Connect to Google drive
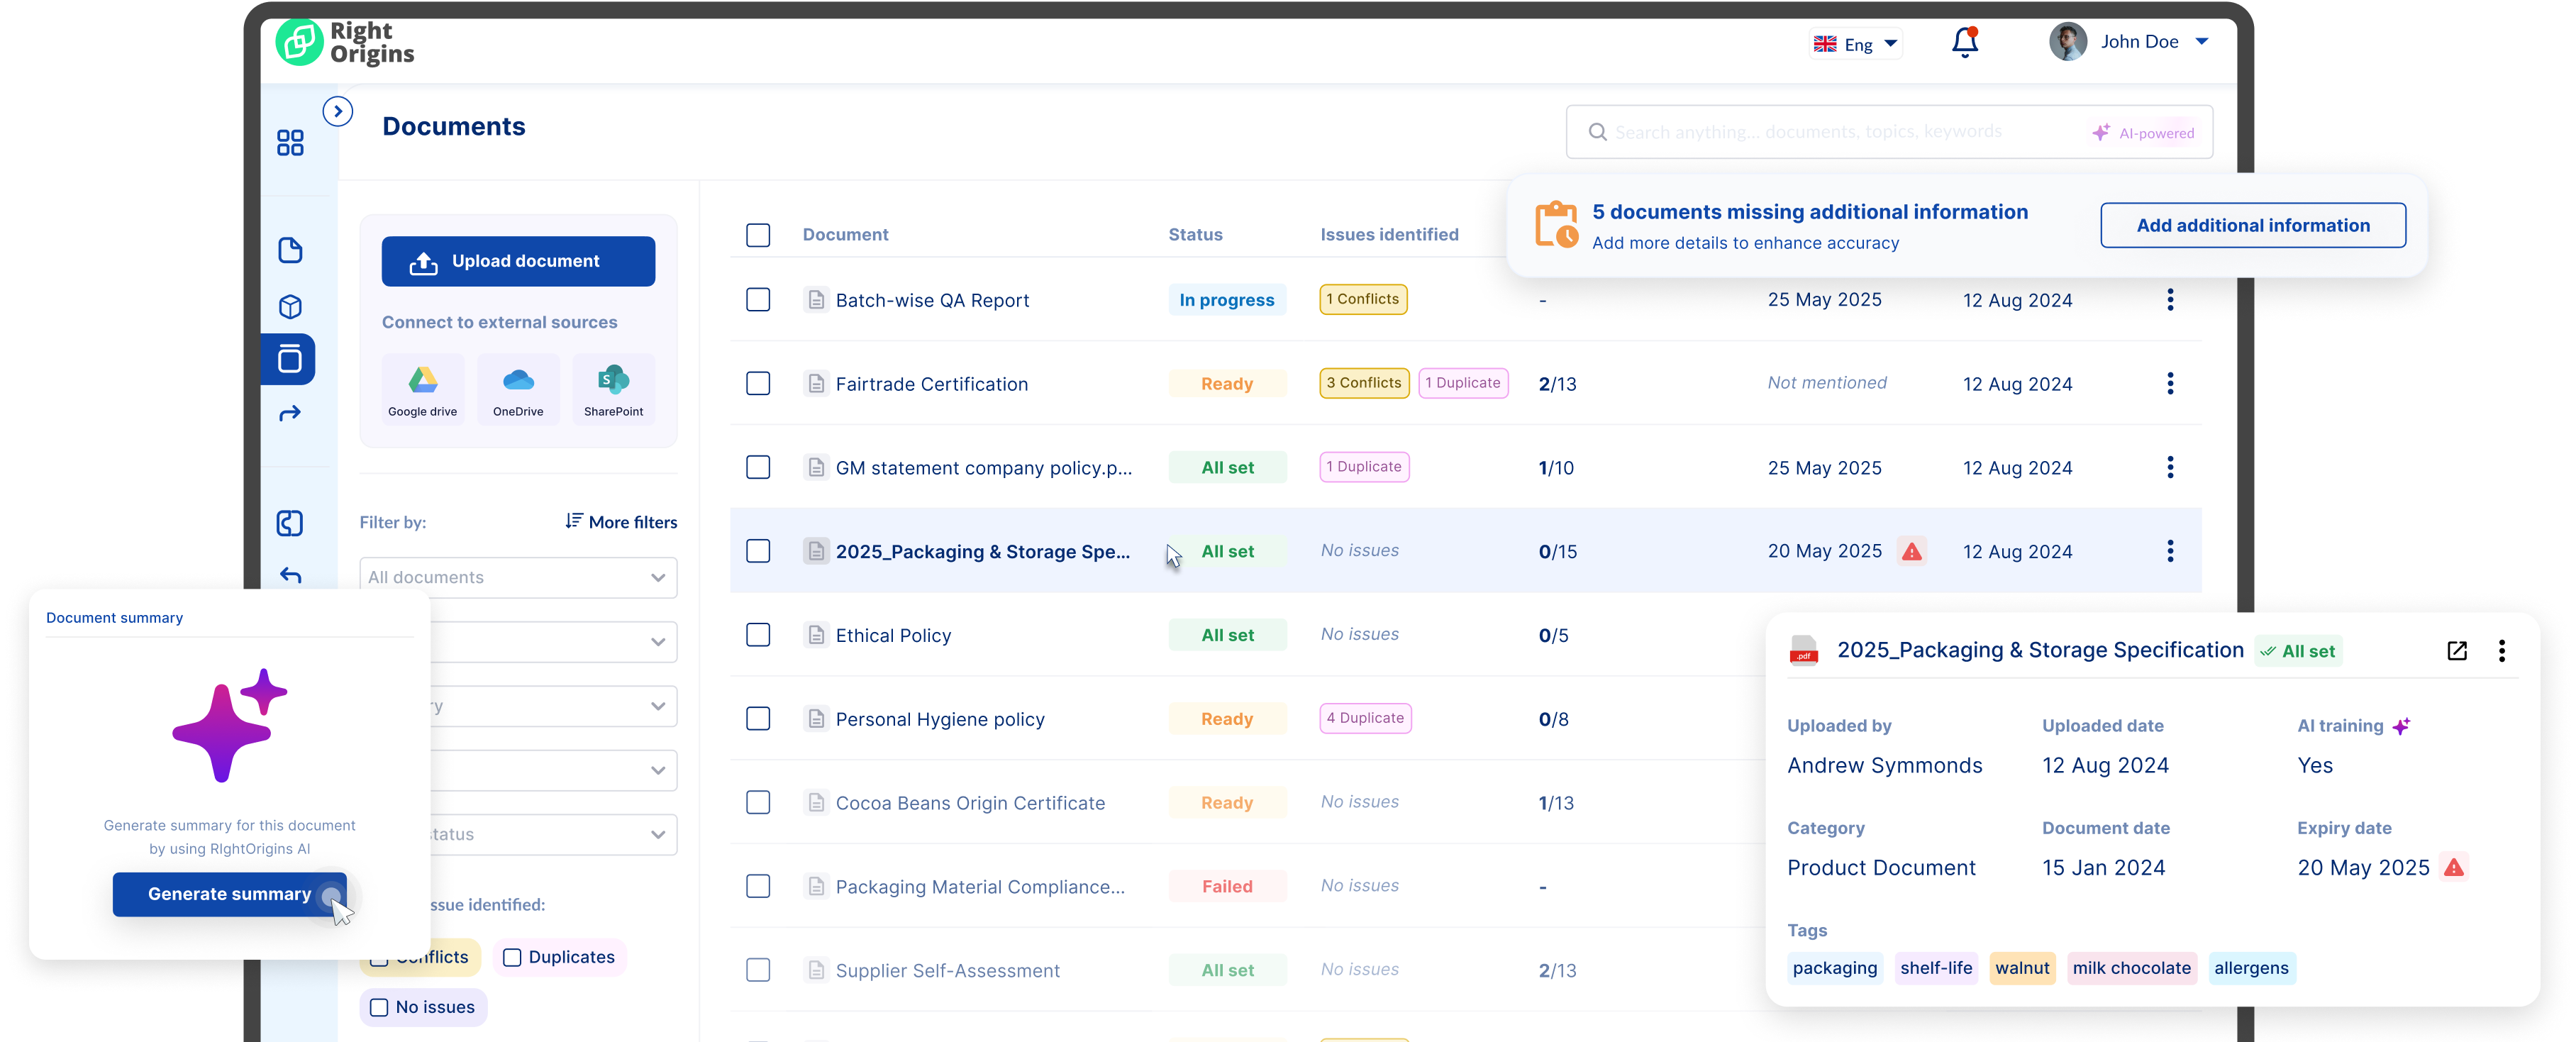This screenshot has width=2576, height=1042. pyautogui.click(x=422, y=389)
